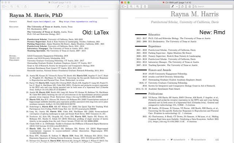Share the CV-RMH.pdf document
The height and width of the screenshot is (143, 234).
point(145,7)
